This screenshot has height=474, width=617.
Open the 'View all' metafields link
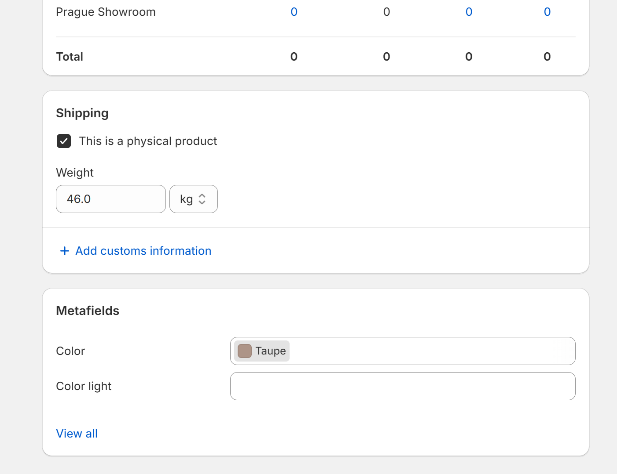[77, 434]
